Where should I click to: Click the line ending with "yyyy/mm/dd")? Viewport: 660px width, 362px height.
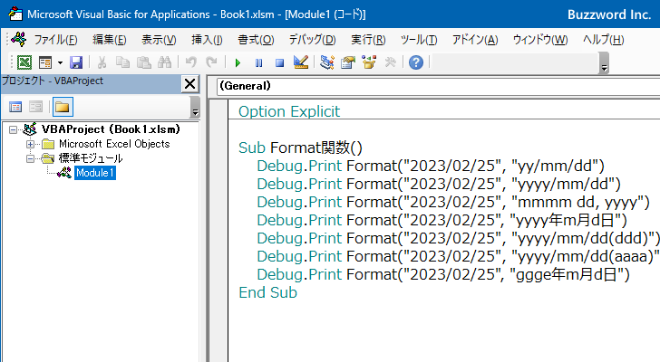coord(439,184)
